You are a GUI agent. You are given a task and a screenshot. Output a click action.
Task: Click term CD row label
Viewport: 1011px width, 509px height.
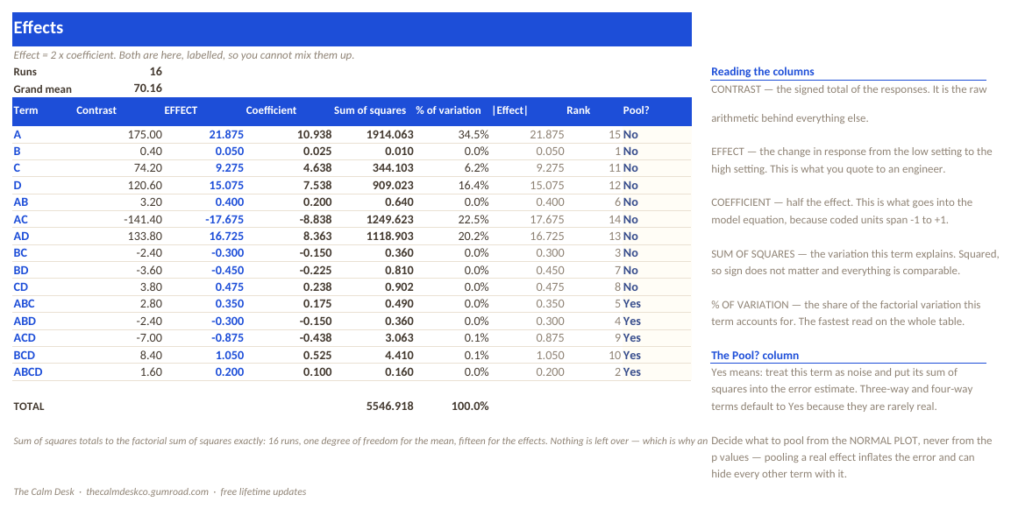21,287
